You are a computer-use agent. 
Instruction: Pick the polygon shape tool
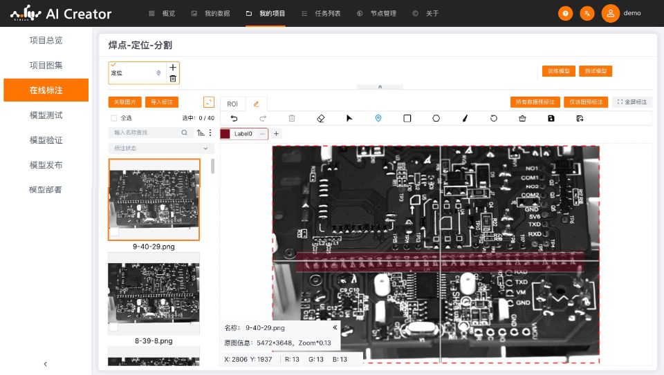tap(436, 118)
